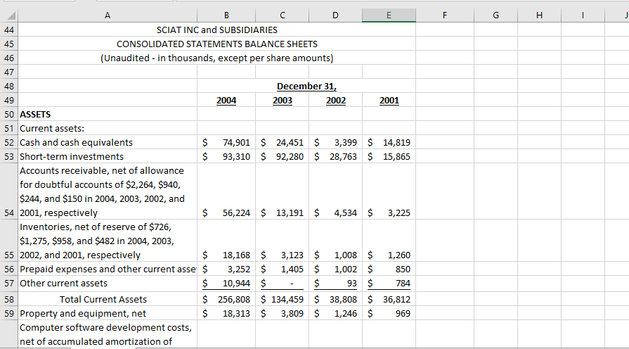
Task: Select column D header
Action: click(x=335, y=15)
